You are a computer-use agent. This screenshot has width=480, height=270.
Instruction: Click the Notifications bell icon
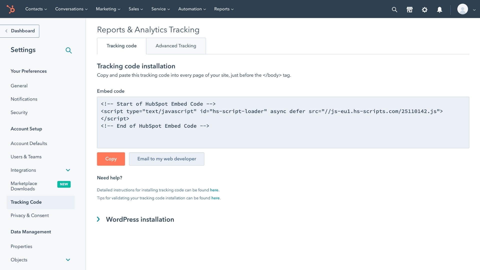(x=439, y=9)
